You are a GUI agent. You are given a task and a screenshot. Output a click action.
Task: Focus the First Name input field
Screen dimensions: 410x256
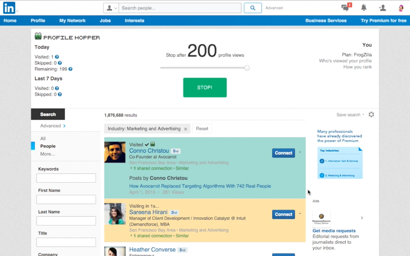coord(66,199)
